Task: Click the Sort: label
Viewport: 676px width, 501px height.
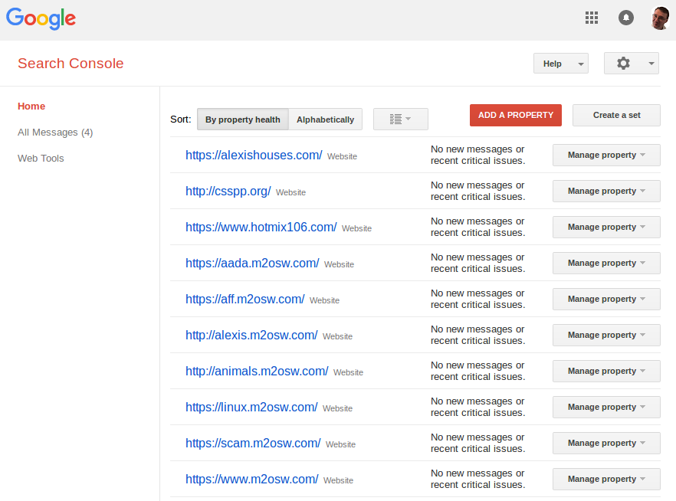Action: point(181,120)
